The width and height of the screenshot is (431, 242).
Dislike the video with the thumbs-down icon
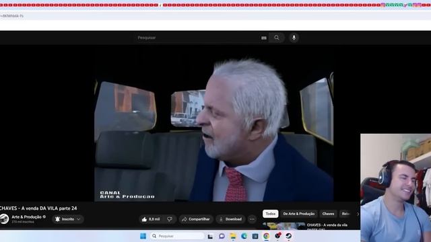[170, 219]
